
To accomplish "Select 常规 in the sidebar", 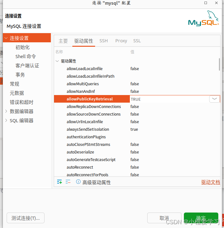I will (15, 84).
